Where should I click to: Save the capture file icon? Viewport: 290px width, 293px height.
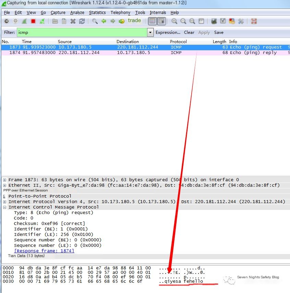click(64, 21)
